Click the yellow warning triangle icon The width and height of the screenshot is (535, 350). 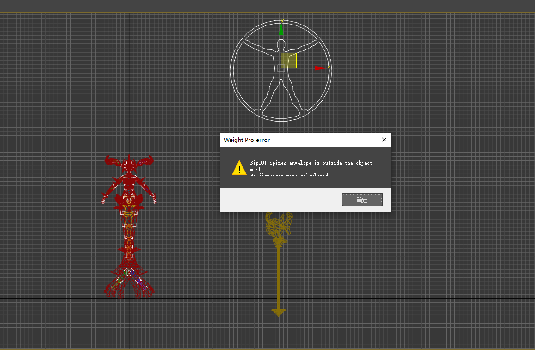[239, 168]
